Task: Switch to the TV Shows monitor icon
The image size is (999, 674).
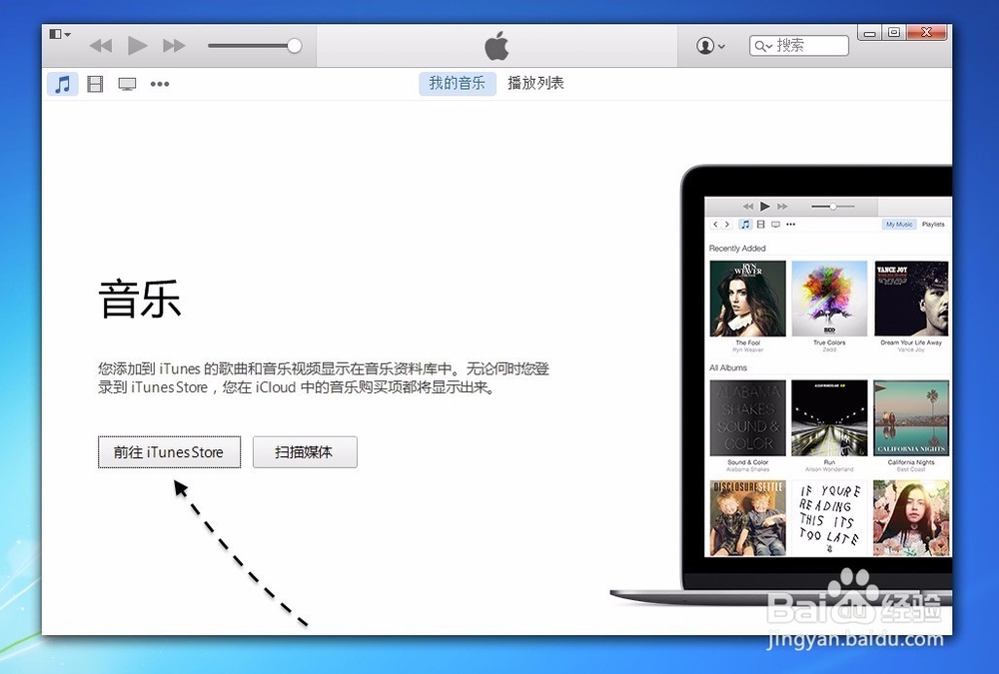Action: point(128,84)
